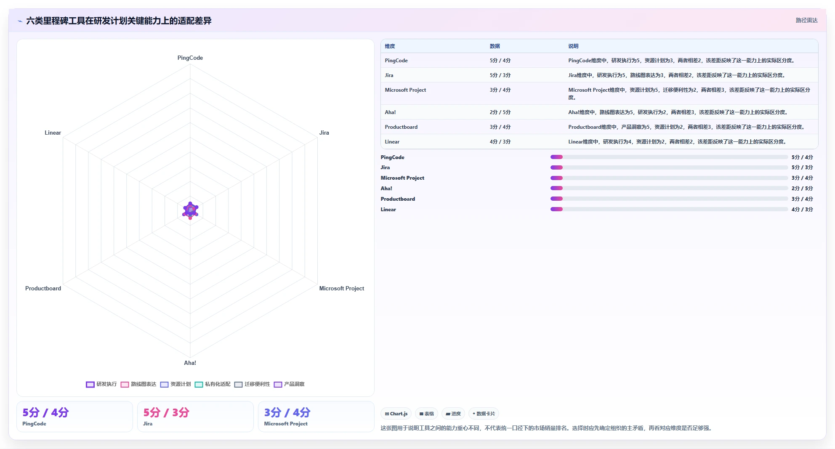Viewport: 835px width, 449px height.
Task: Click the Jira radar axis label
Action: [x=324, y=133]
